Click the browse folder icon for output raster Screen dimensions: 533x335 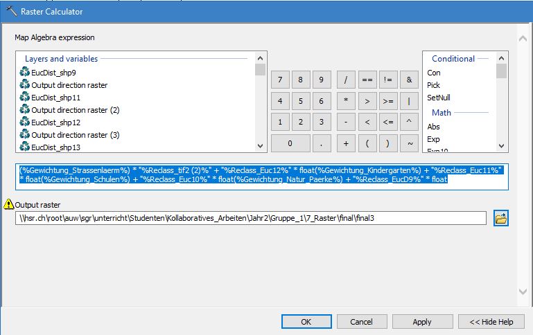click(501, 219)
